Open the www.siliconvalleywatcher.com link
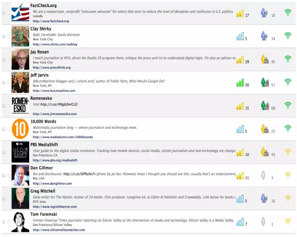The image size is (297, 237). (59, 230)
